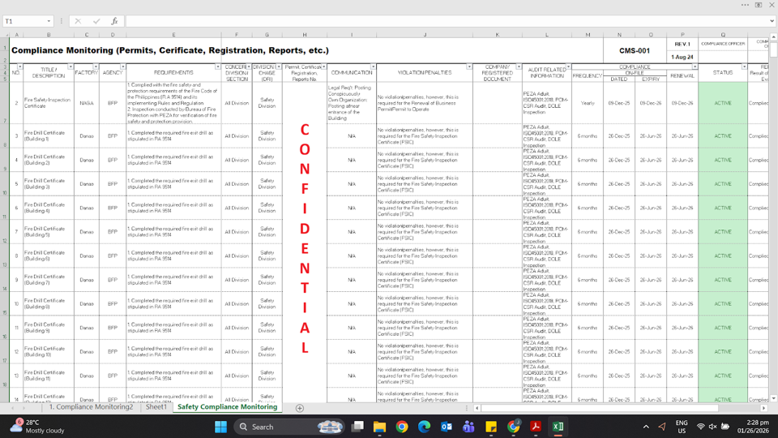Select the Fire Drill Certificate (Building 5) cell

pos(49,232)
